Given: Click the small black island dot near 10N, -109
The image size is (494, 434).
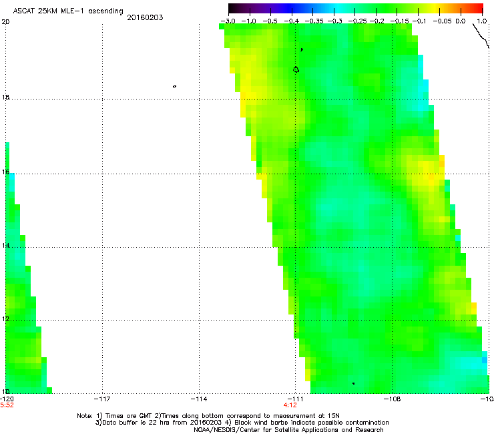Looking at the screenshot, I should (354, 383).
